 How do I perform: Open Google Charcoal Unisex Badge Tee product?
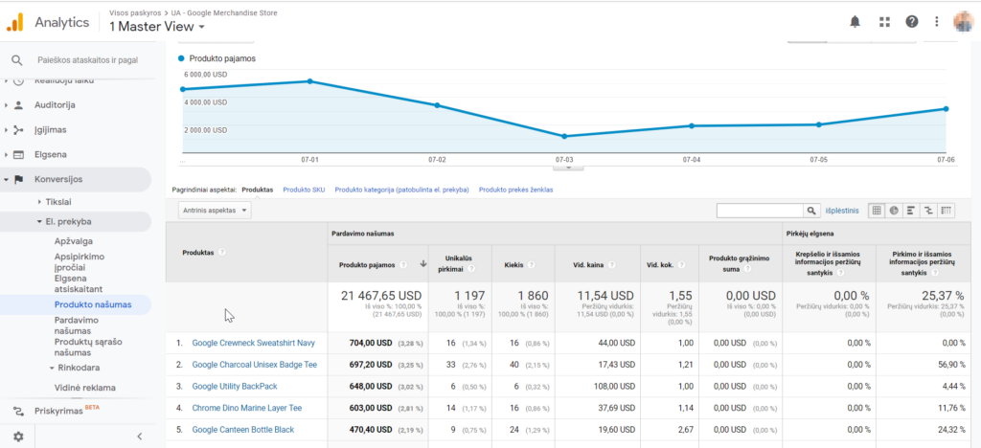click(255, 365)
